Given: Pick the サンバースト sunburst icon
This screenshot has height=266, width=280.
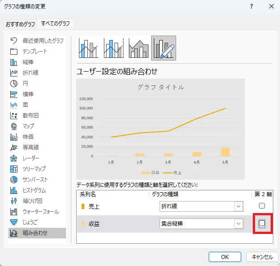Looking at the screenshot, I should [x=14, y=180].
